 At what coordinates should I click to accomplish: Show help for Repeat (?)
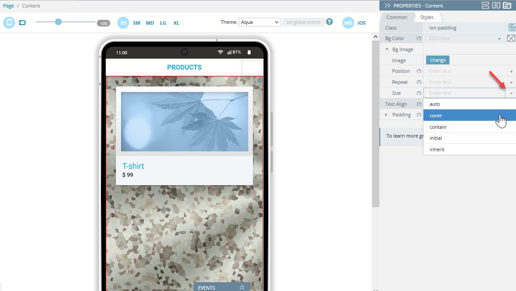point(419,82)
